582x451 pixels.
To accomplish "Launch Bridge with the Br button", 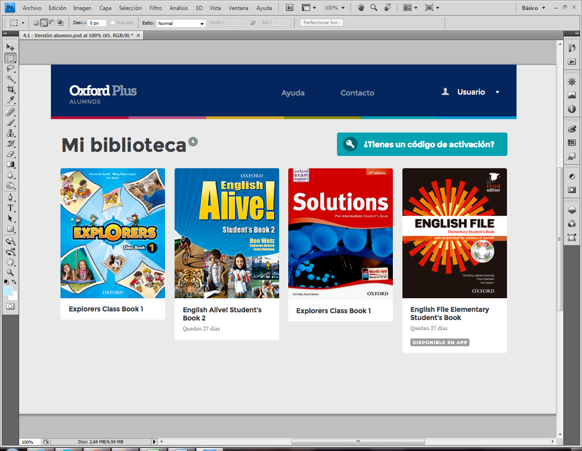I will click(290, 8).
